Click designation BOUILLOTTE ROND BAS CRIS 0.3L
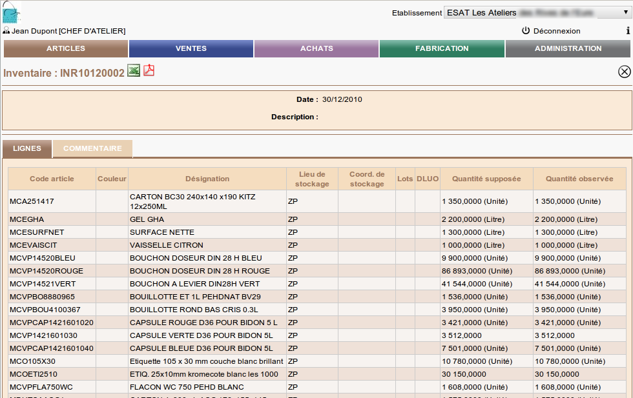 pyautogui.click(x=194, y=310)
